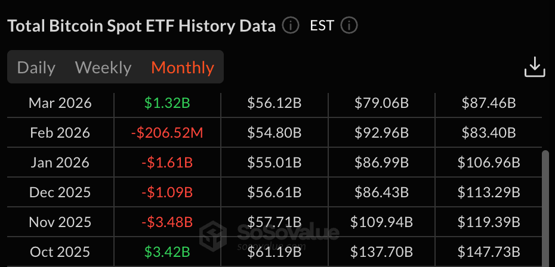555x267 pixels.
Task: Click the $147.73B value
Action: click(x=489, y=252)
